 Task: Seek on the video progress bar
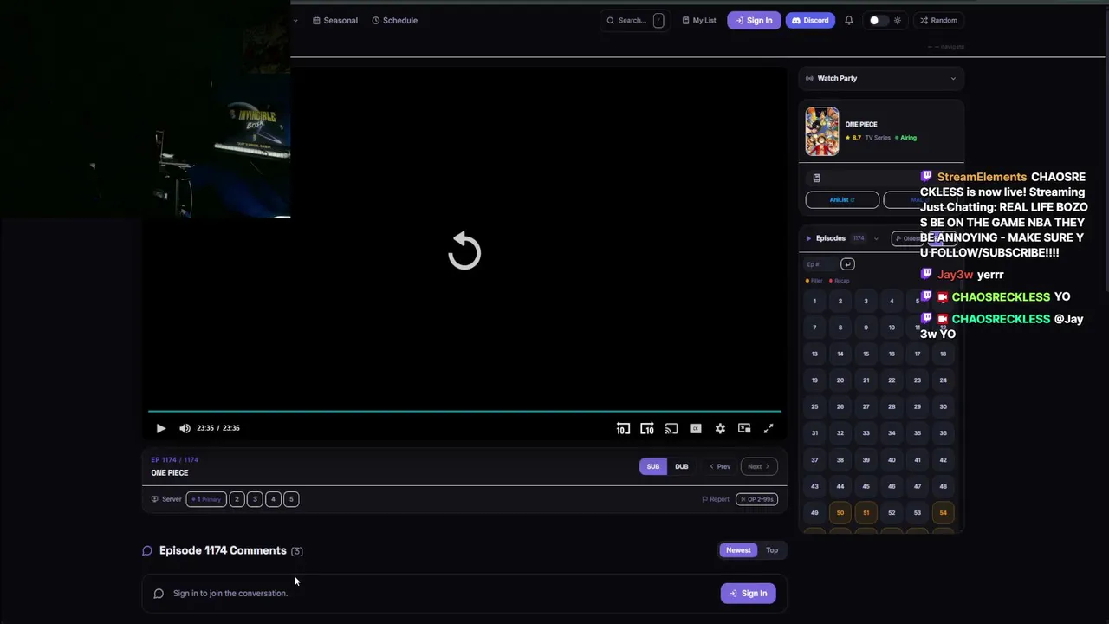click(x=464, y=411)
